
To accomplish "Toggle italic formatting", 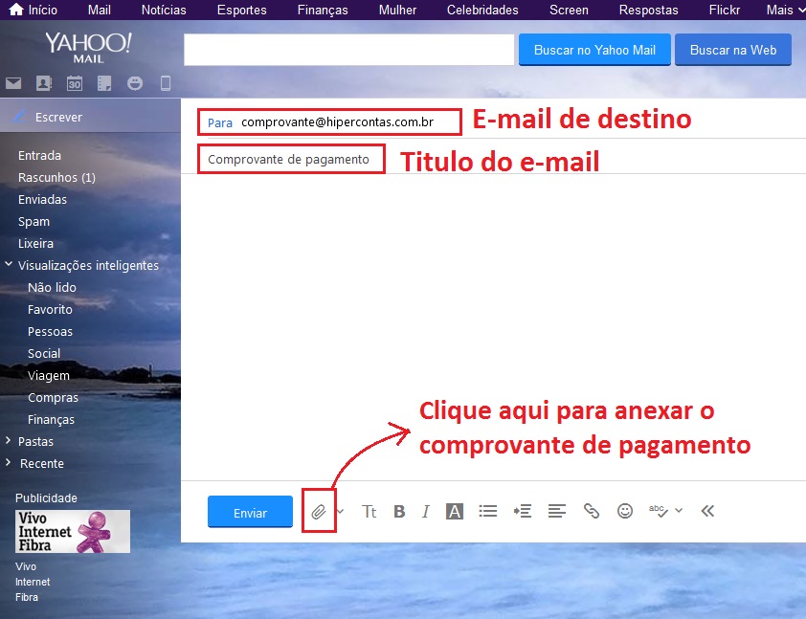I will click(x=426, y=512).
